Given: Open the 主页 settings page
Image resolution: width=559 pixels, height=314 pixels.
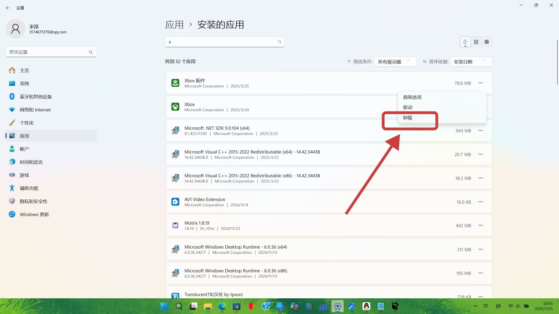Looking at the screenshot, I should pos(51,71).
